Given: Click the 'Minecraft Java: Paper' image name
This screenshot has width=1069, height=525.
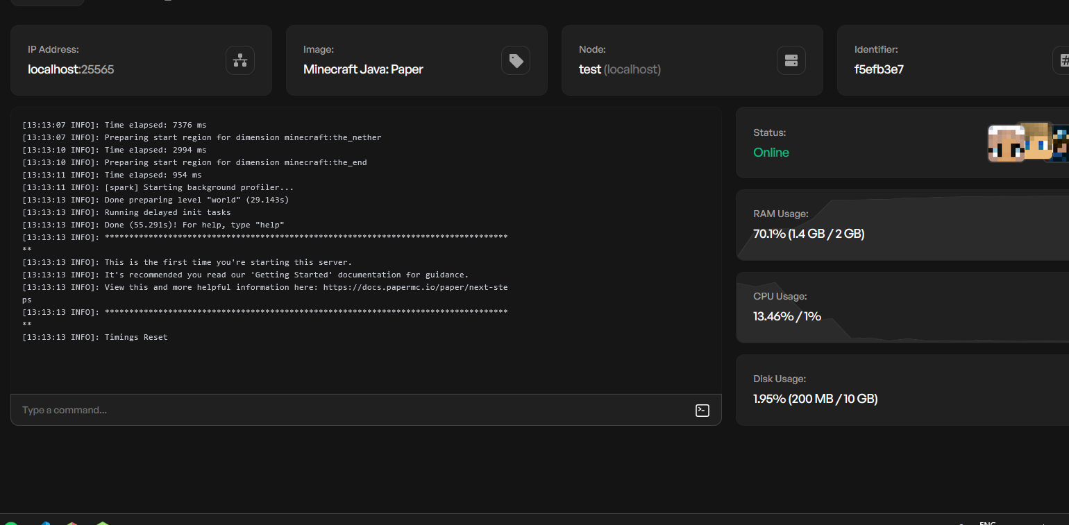Looking at the screenshot, I should pyautogui.click(x=363, y=69).
